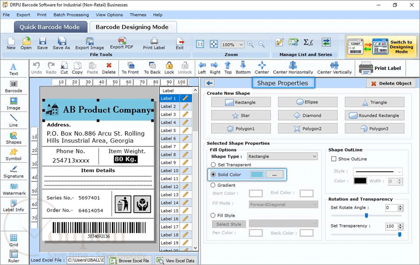Open the Select Style dropdown
Viewport: 420px width, 265px height.
tap(283, 223)
